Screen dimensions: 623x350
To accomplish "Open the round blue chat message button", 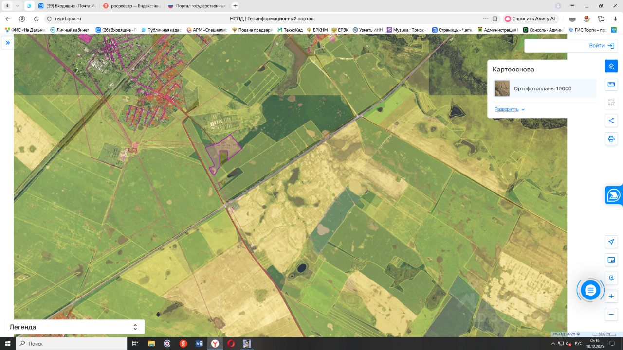I will coord(590,290).
